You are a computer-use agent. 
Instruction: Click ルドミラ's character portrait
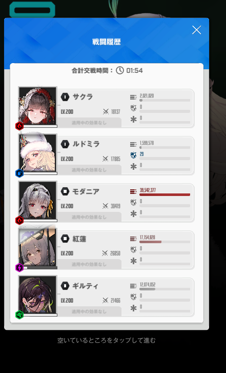tap(38, 153)
